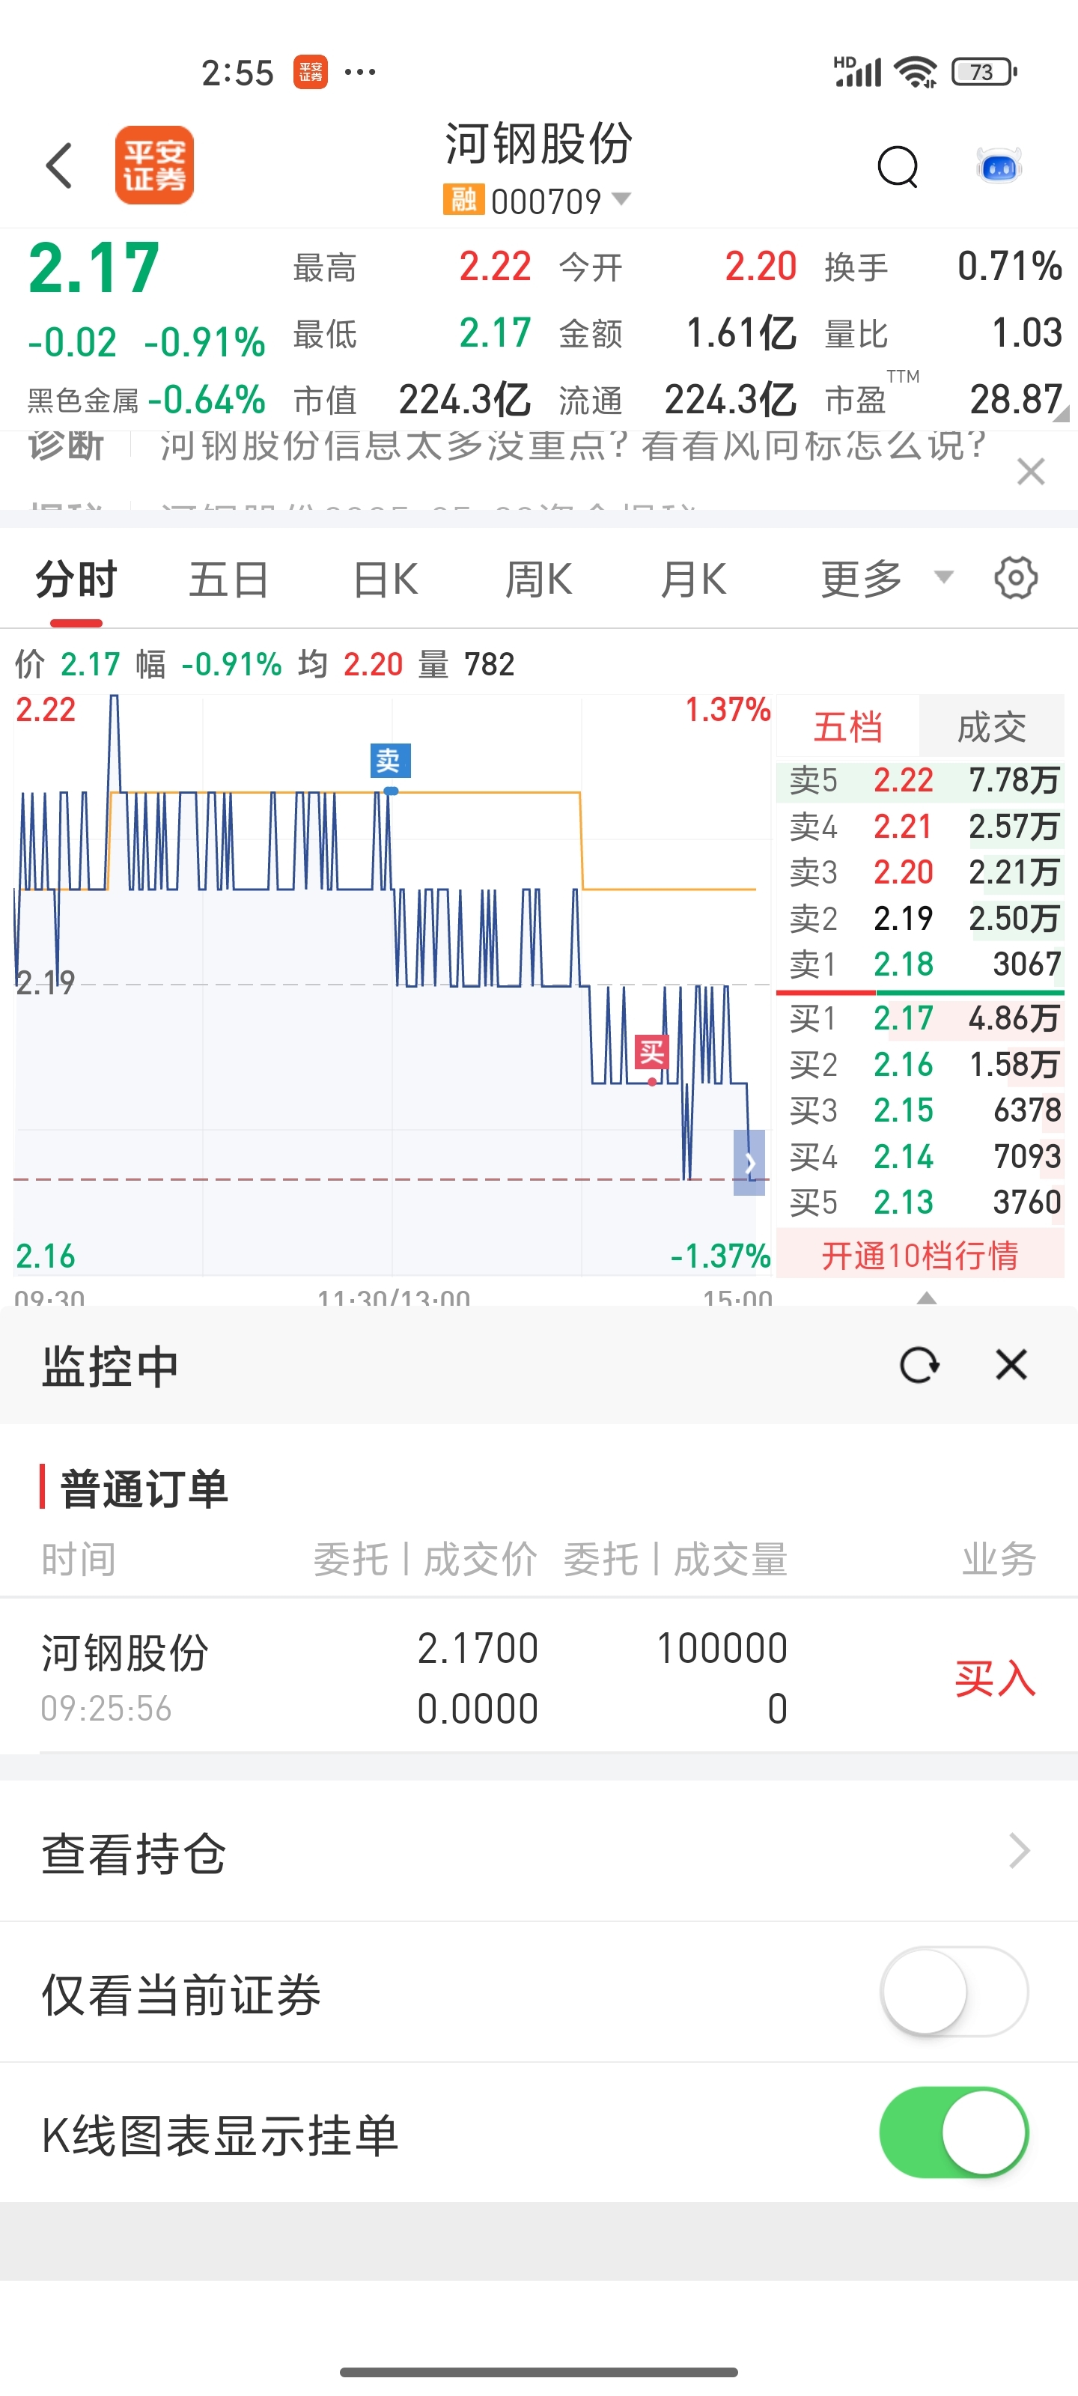Open the 诊断 diagnosis banner text
This screenshot has width=1078, height=2396.
pyautogui.click(x=573, y=446)
